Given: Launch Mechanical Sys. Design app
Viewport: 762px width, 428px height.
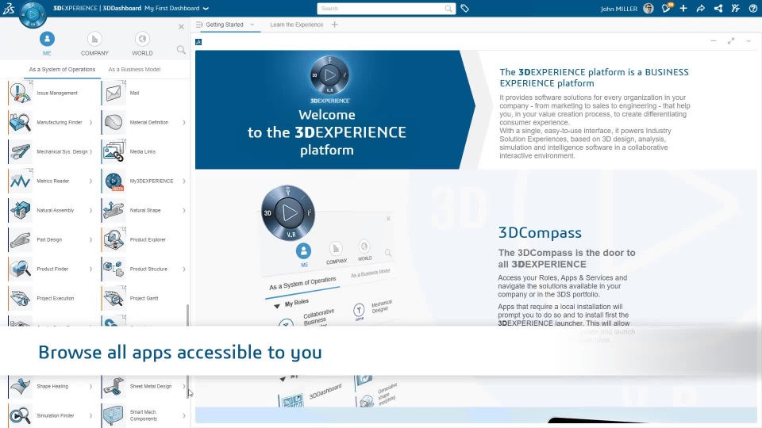Looking at the screenshot, I should click(51, 152).
